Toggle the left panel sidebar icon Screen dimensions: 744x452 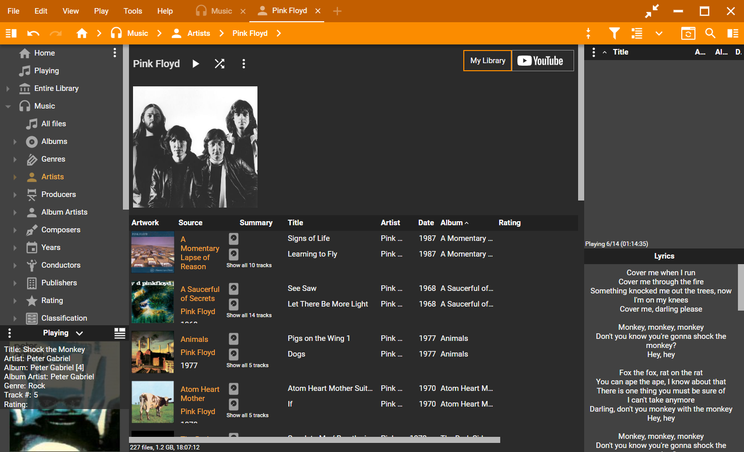click(x=11, y=33)
